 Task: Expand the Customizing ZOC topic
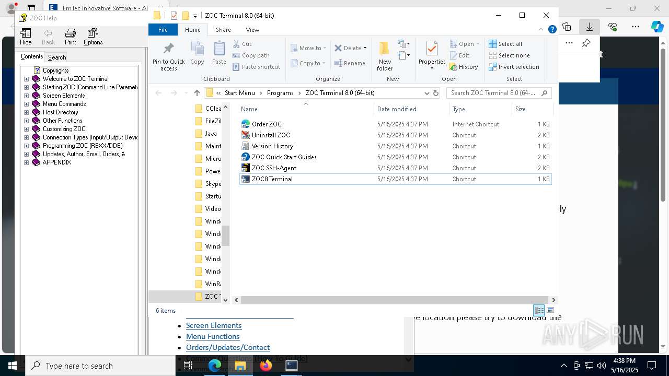pos(27,129)
